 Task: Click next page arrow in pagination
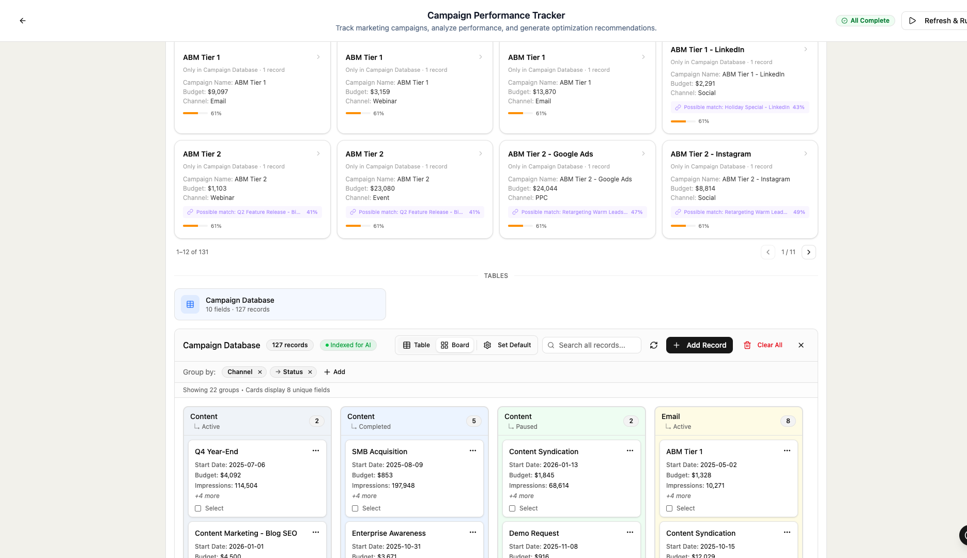(x=808, y=252)
